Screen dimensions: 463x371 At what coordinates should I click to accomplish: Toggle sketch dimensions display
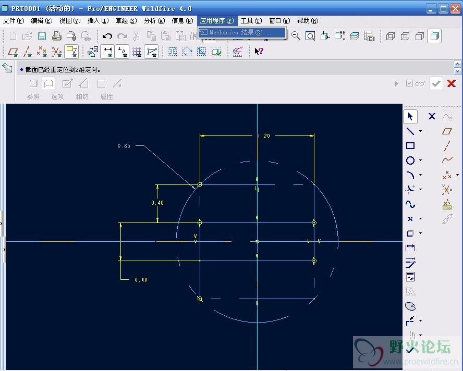108,52
